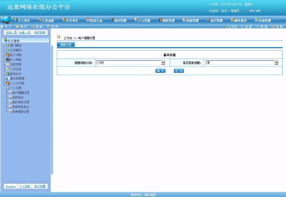Select 常用模版设置 in the tree
The height and width of the screenshot is (197, 286).
pyautogui.click(x=21, y=112)
